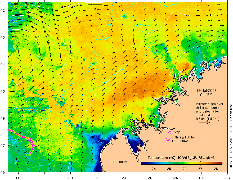
Task: Click longitude axis label 121
Action: coord(71,178)
